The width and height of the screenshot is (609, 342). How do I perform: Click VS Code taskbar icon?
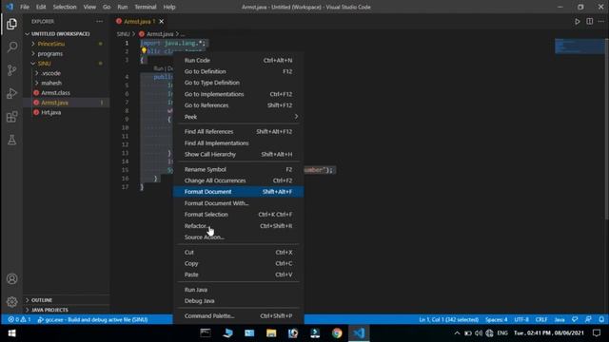pos(359,333)
